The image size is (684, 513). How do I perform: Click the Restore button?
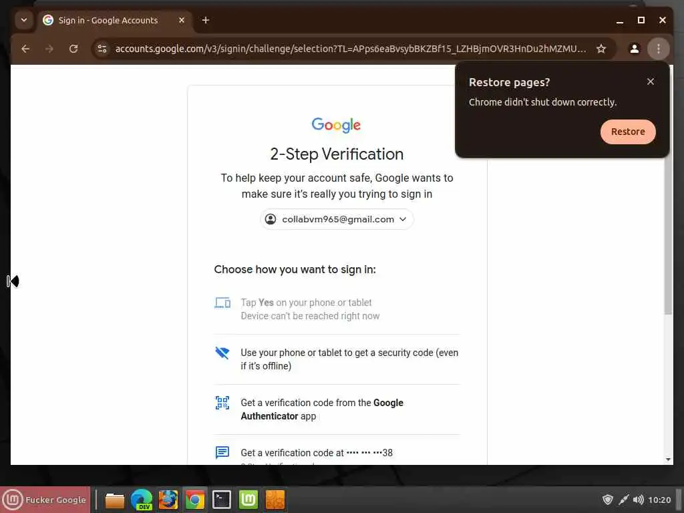point(628,132)
